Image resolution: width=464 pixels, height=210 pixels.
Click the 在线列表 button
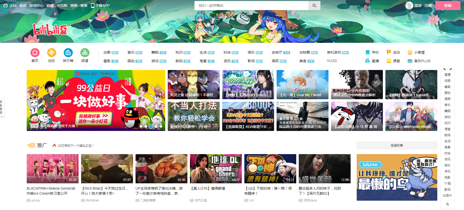[x=397, y=146]
